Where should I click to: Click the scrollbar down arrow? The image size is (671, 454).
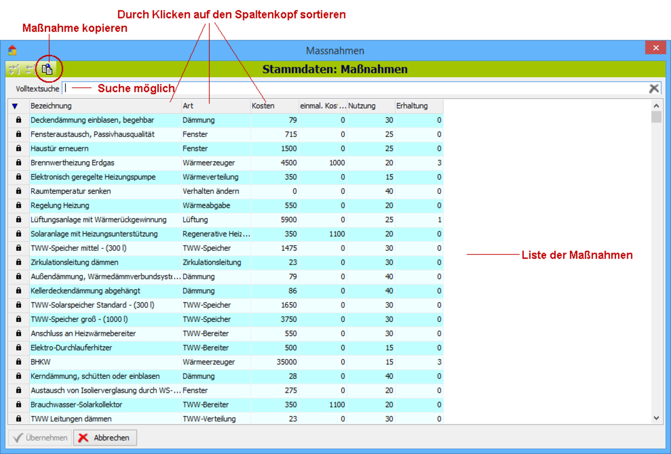tap(656, 418)
